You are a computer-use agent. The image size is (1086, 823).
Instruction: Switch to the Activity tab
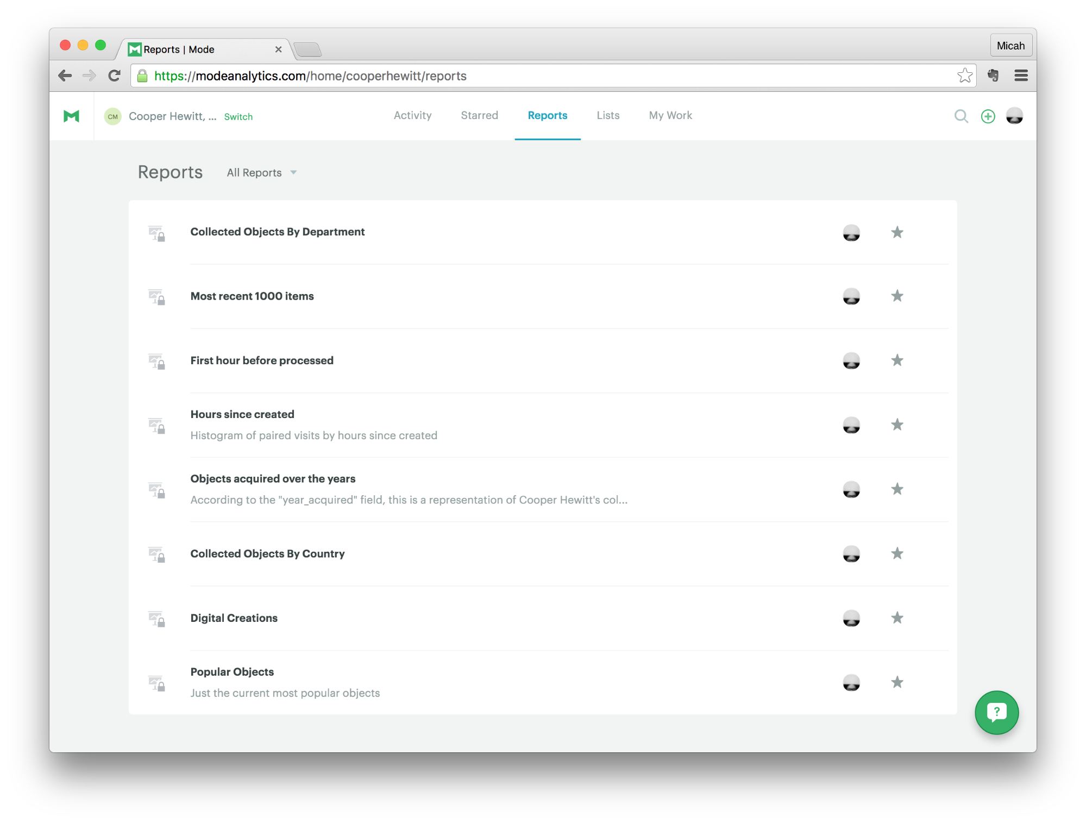412,115
